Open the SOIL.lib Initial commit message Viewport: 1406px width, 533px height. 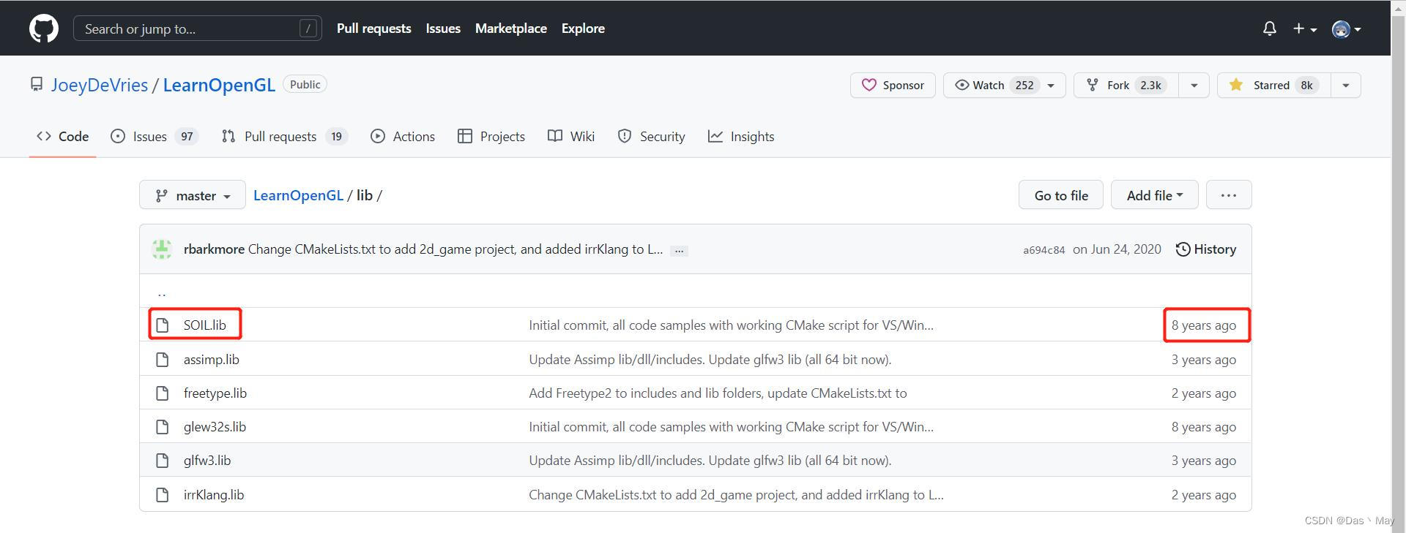pyautogui.click(x=732, y=325)
